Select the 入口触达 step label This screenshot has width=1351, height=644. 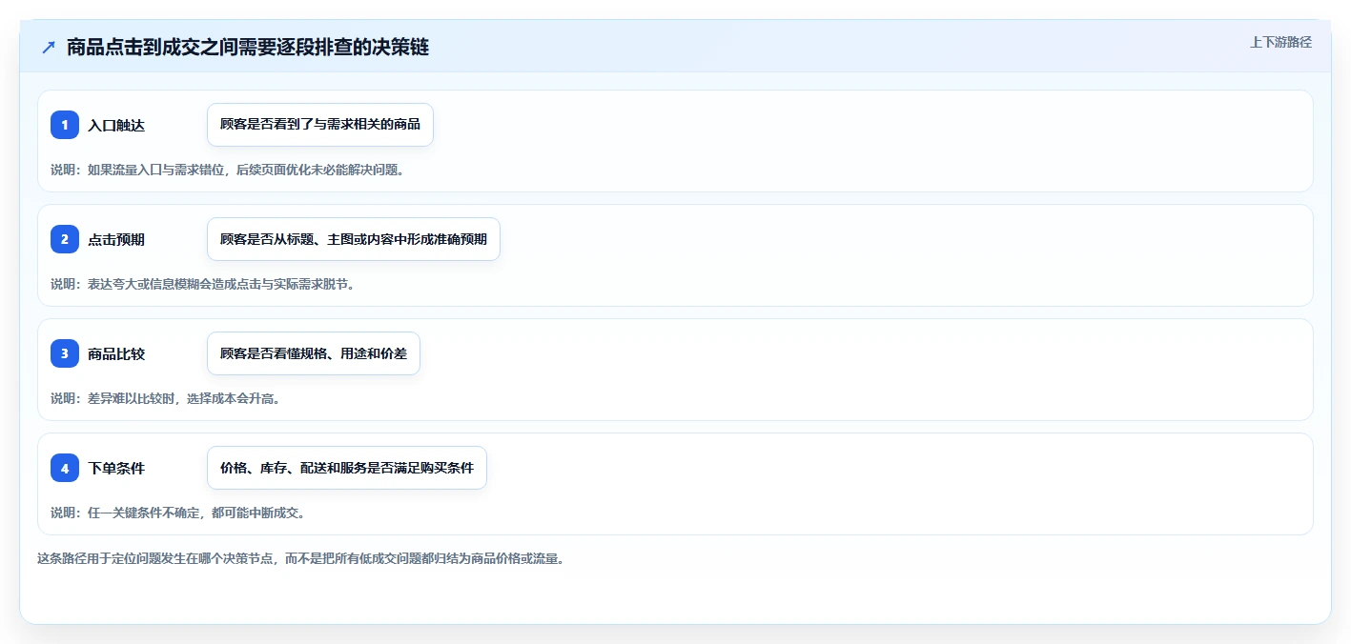tap(116, 125)
